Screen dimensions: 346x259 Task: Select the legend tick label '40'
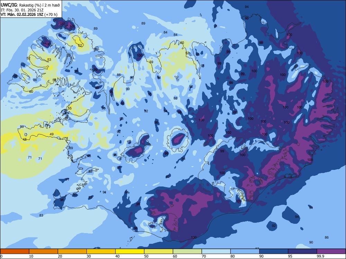click(117, 256)
